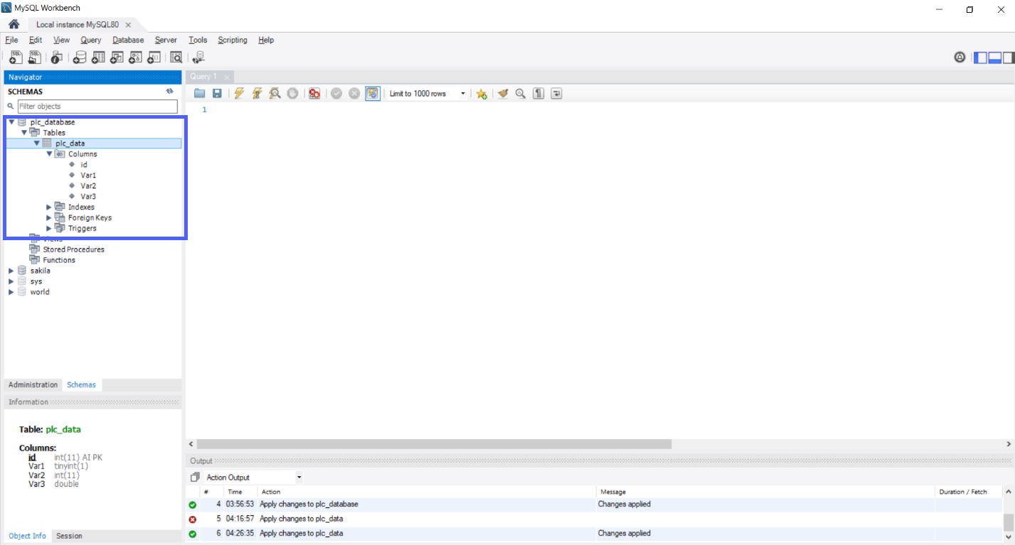Image resolution: width=1015 pixels, height=545 pixels.
Task: Toggle wrapping of long lines in editor
Action: [556, 93]
